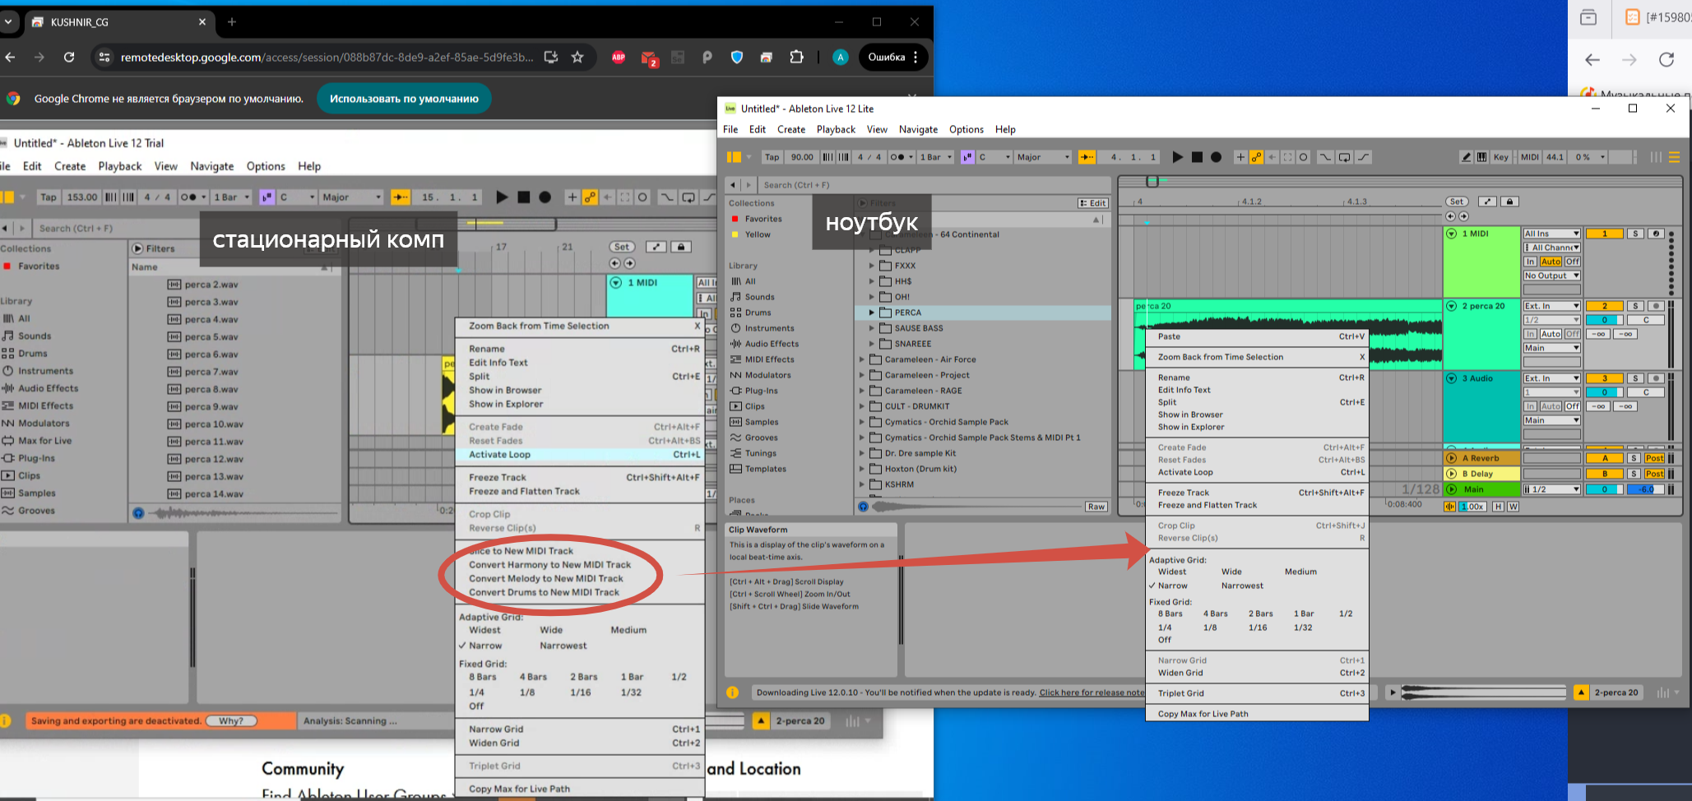Open All Ins input dropdown on 1 MIDI
1692x801 pixels.
[x=1551, y=234]
